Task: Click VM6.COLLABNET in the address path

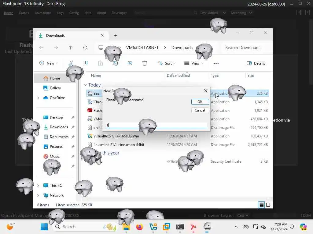Action: pyautogui.click(x=142, y=48)
